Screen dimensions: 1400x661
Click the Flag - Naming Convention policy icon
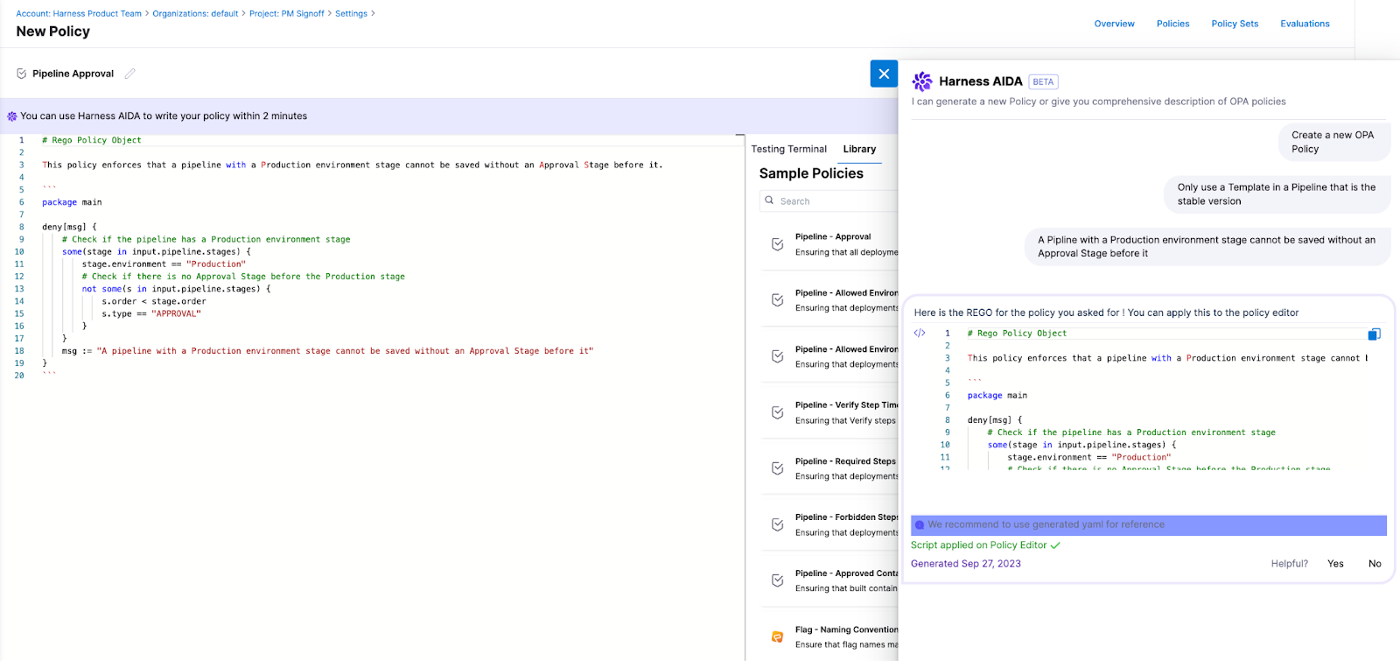(777, 636)
